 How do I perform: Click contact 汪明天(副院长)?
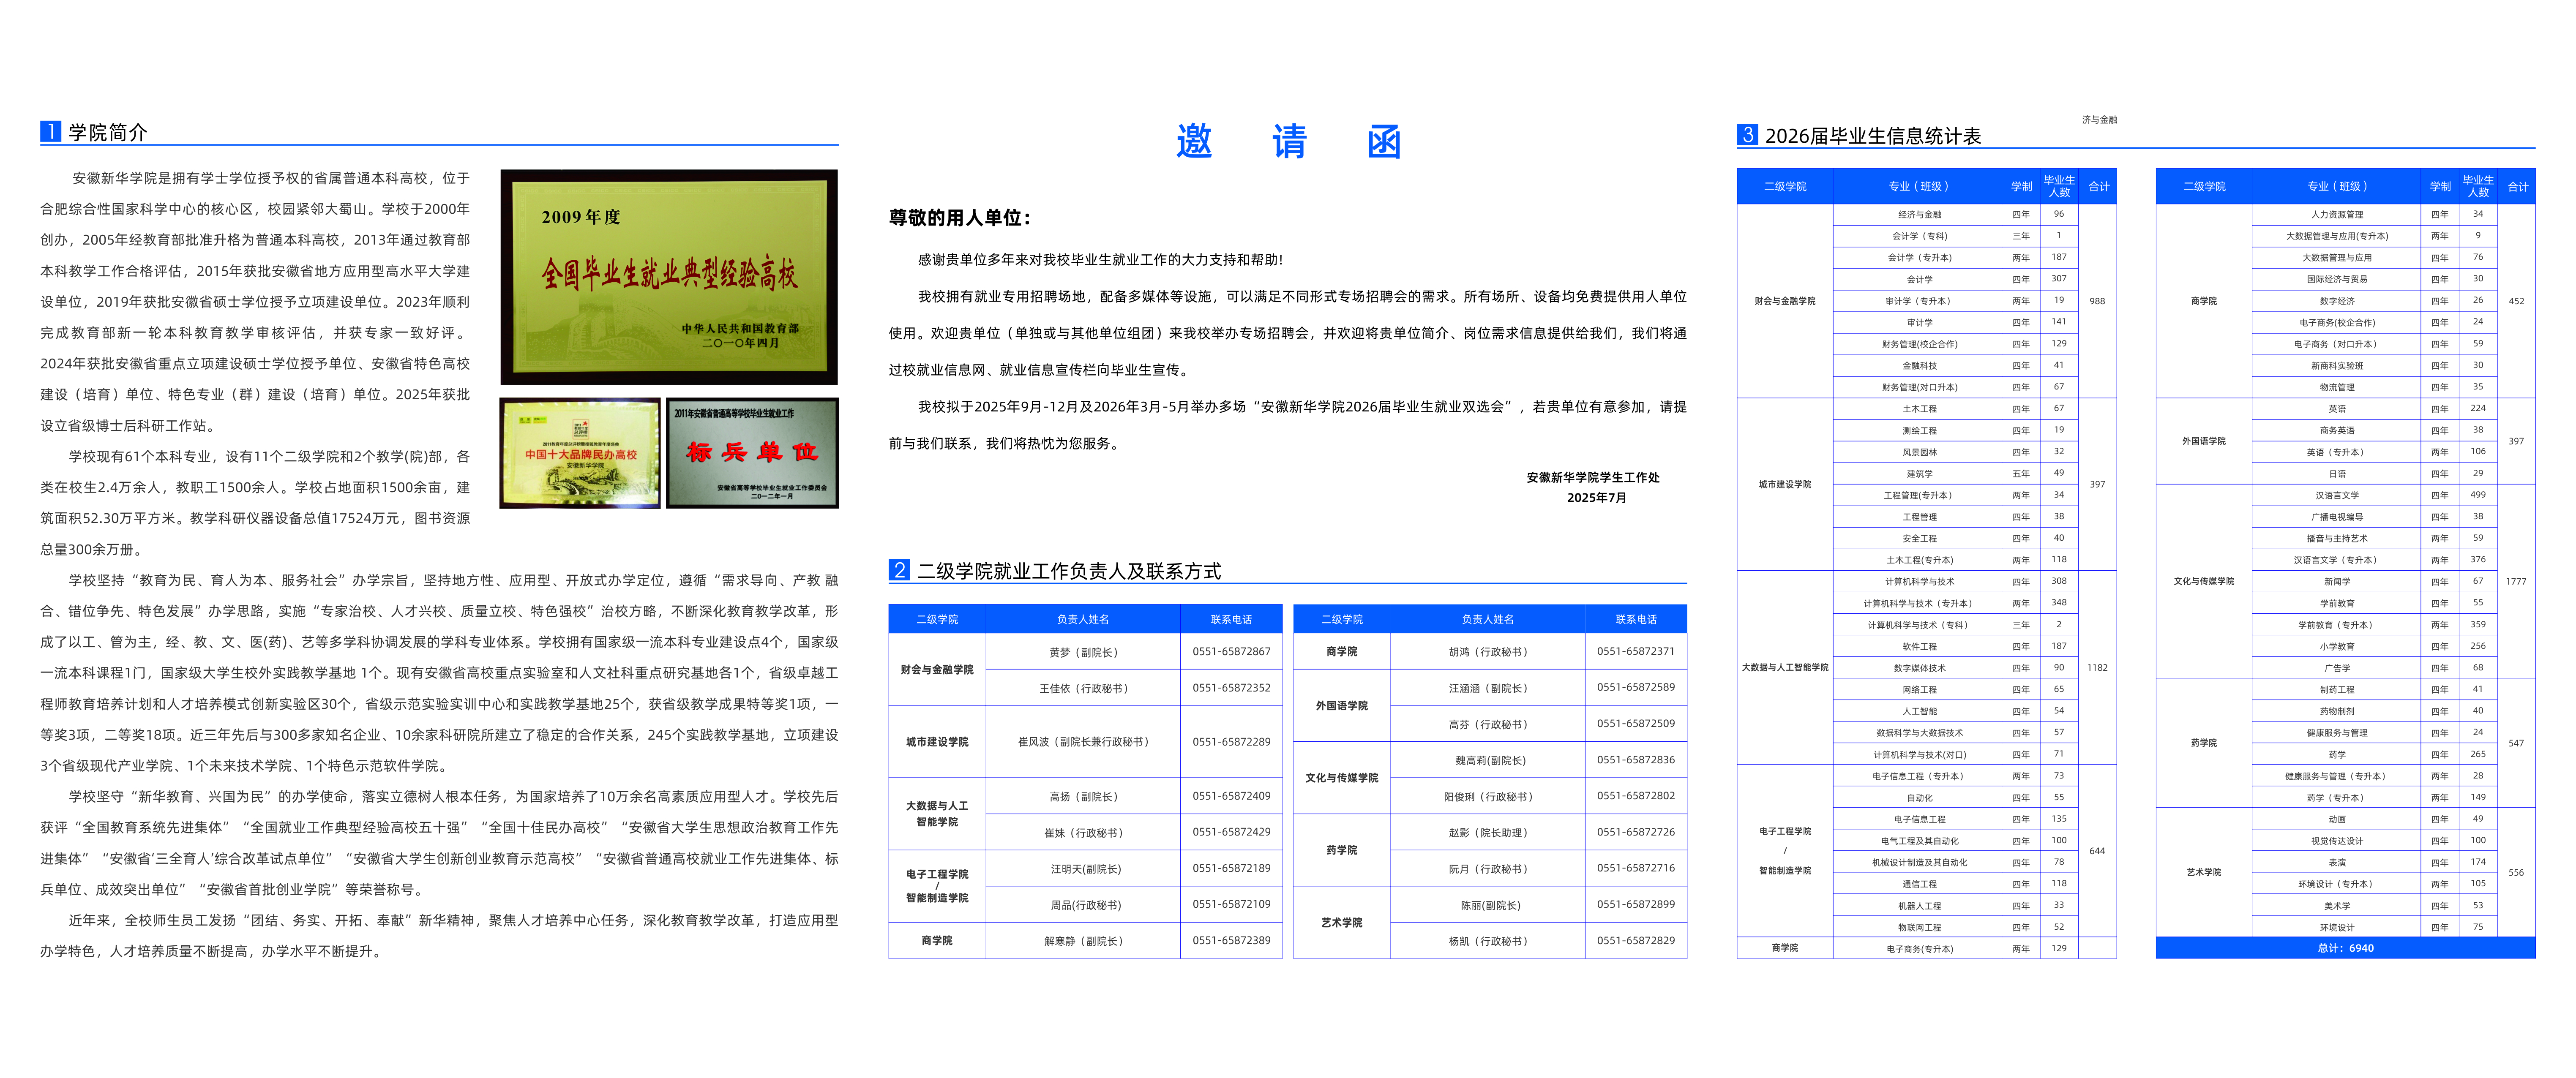coord(1085,869)
